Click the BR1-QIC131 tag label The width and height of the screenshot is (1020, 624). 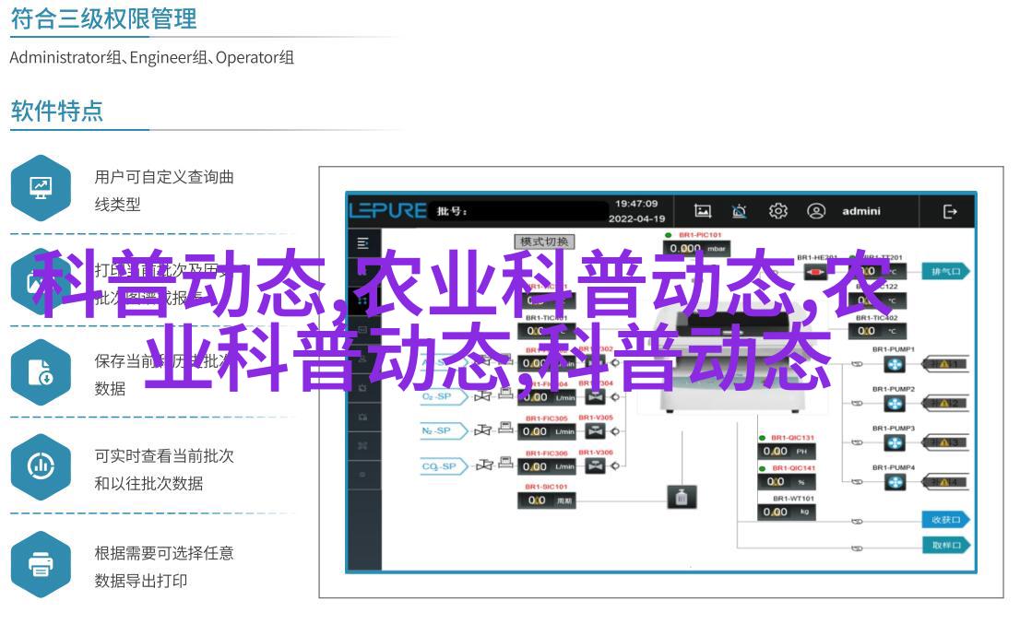tap(793, 438)
